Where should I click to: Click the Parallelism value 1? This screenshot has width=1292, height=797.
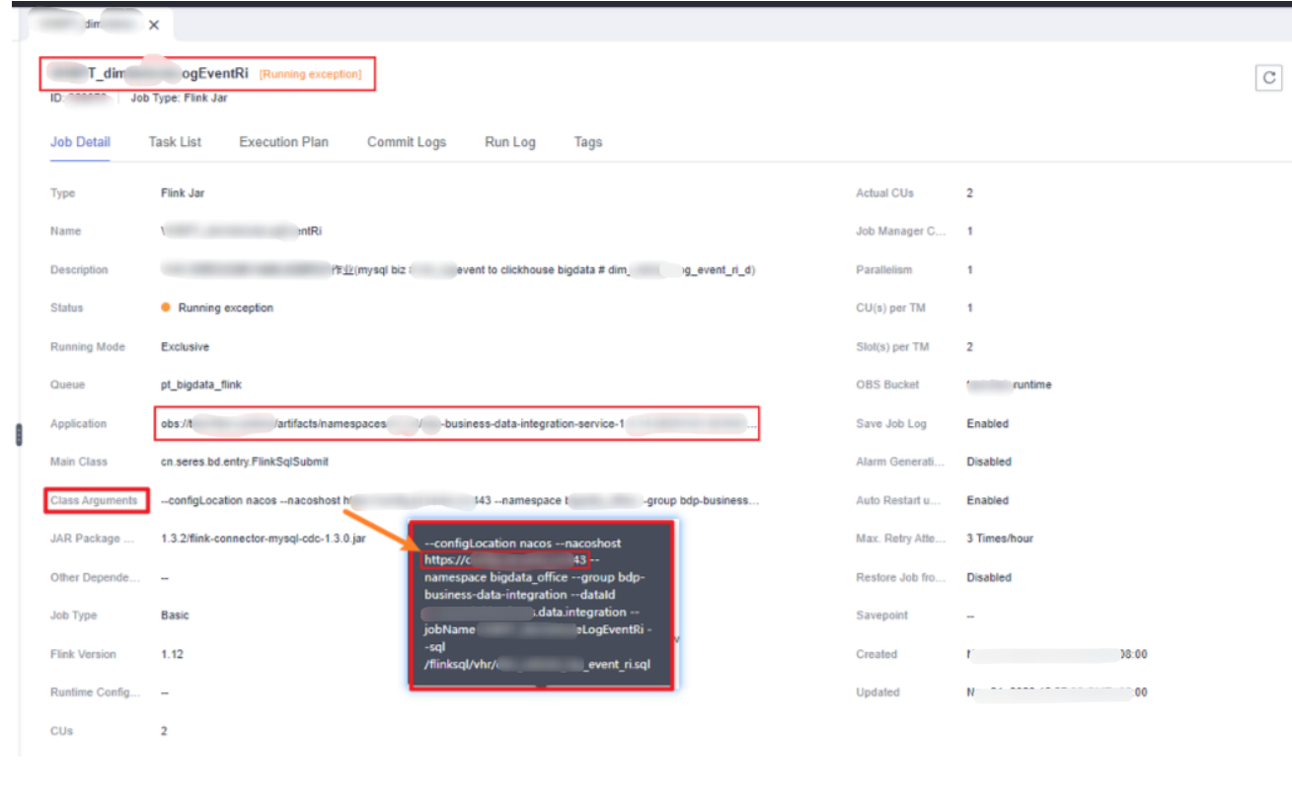tap(969, 269)
